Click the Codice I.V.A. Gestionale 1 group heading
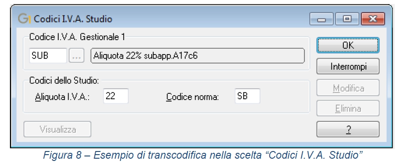 [x=77, y=37]
